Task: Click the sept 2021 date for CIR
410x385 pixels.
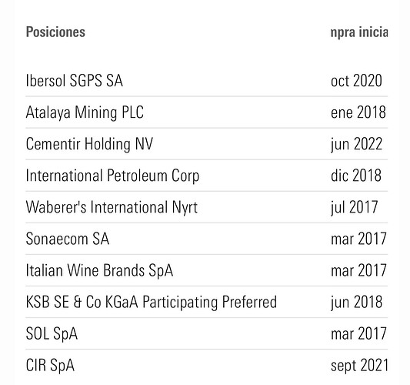Action: (x=359, y=366)
